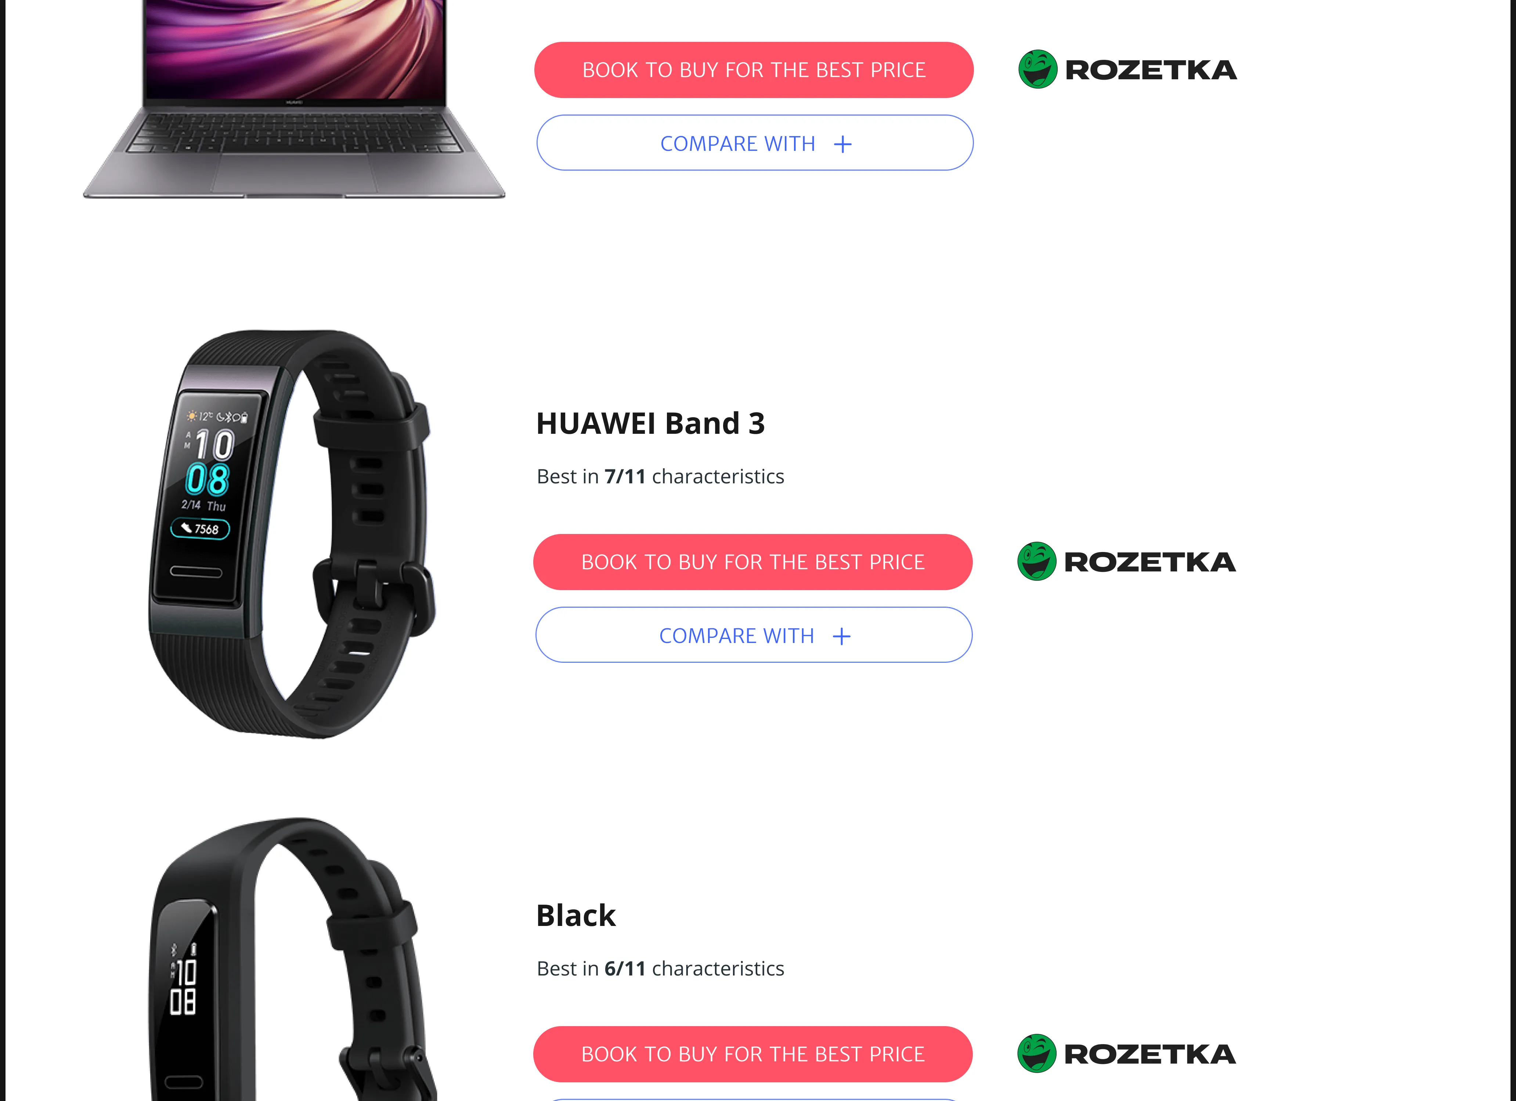Click the green Rozetka smiley icon beside the laptop
This screenshot has width=1516, height=1101.
point(1037,69)
